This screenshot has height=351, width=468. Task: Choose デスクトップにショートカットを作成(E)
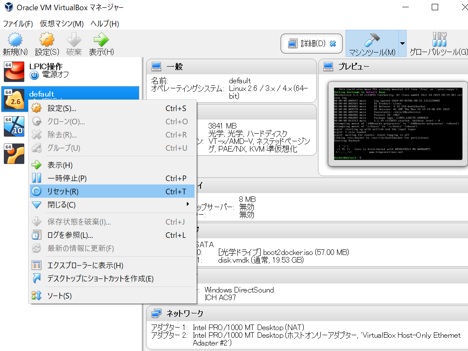click(x=112, y=278)
